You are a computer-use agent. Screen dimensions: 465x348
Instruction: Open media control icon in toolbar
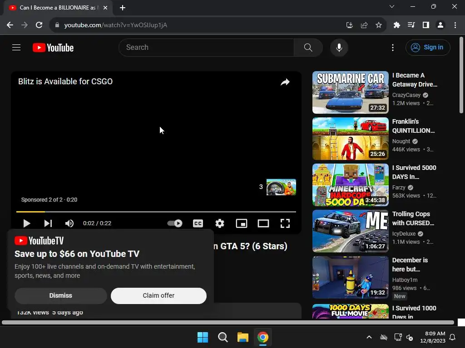tap(411, 25)
